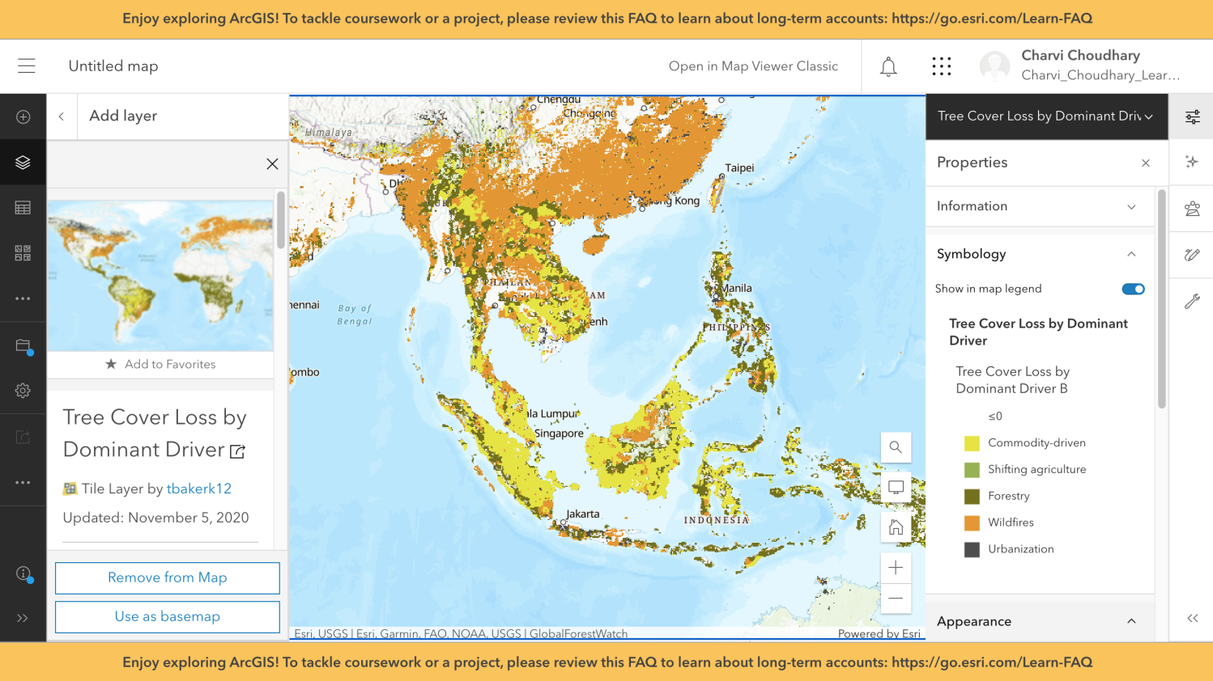Open the wrench tool icon

coord(1192,302)
